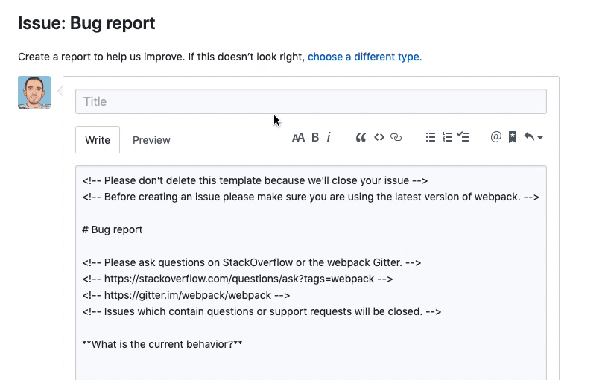The width and height of the screenshot is (608, 380).
Task: Switch to the Write tab
Action: (x=98, y=140)
